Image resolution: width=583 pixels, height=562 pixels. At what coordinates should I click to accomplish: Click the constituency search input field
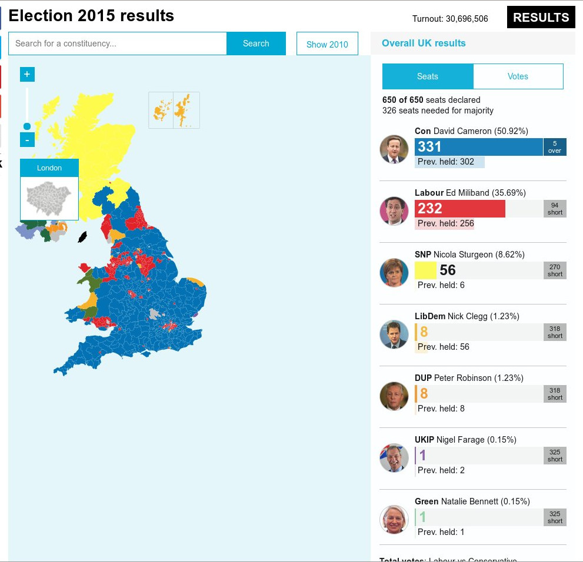point(118,44)
